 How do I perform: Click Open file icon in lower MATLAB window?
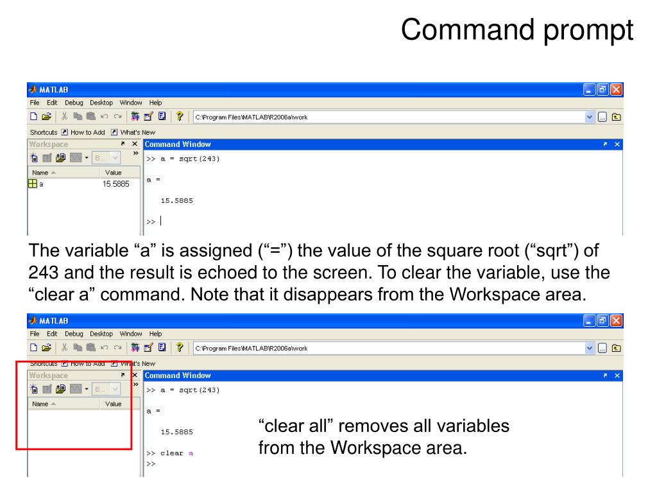[x=46, y=347]
